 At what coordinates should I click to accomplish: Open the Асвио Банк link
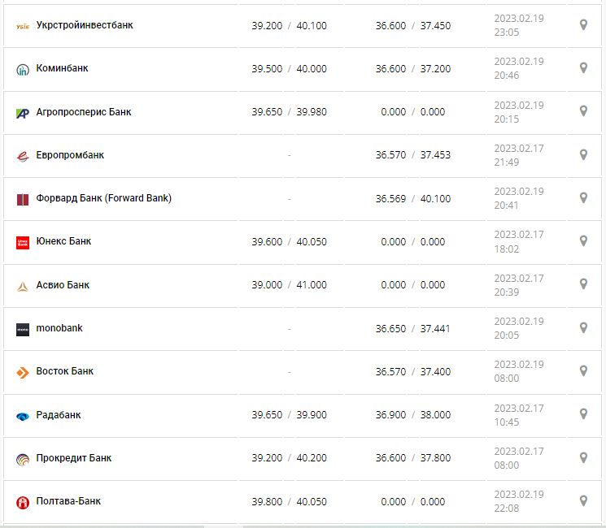63,285
